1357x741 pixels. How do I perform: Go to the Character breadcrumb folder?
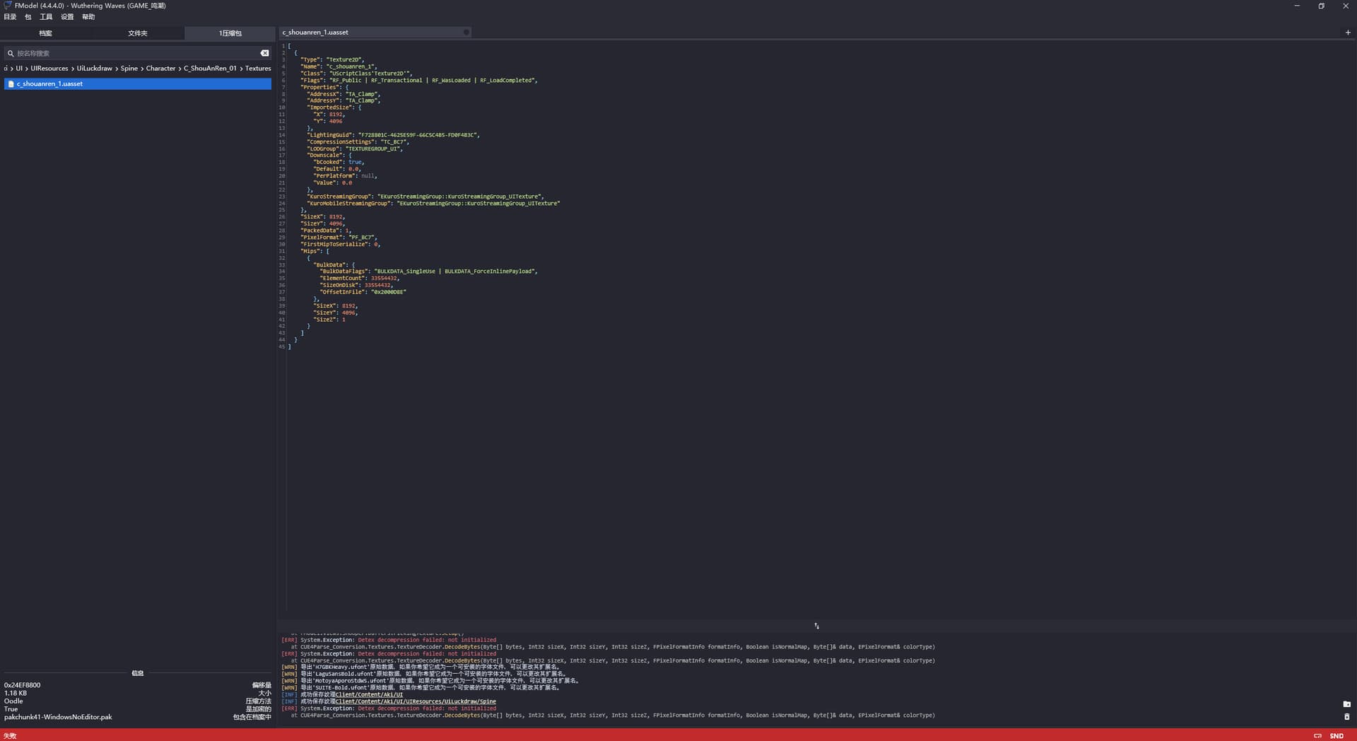pos(160,69)
